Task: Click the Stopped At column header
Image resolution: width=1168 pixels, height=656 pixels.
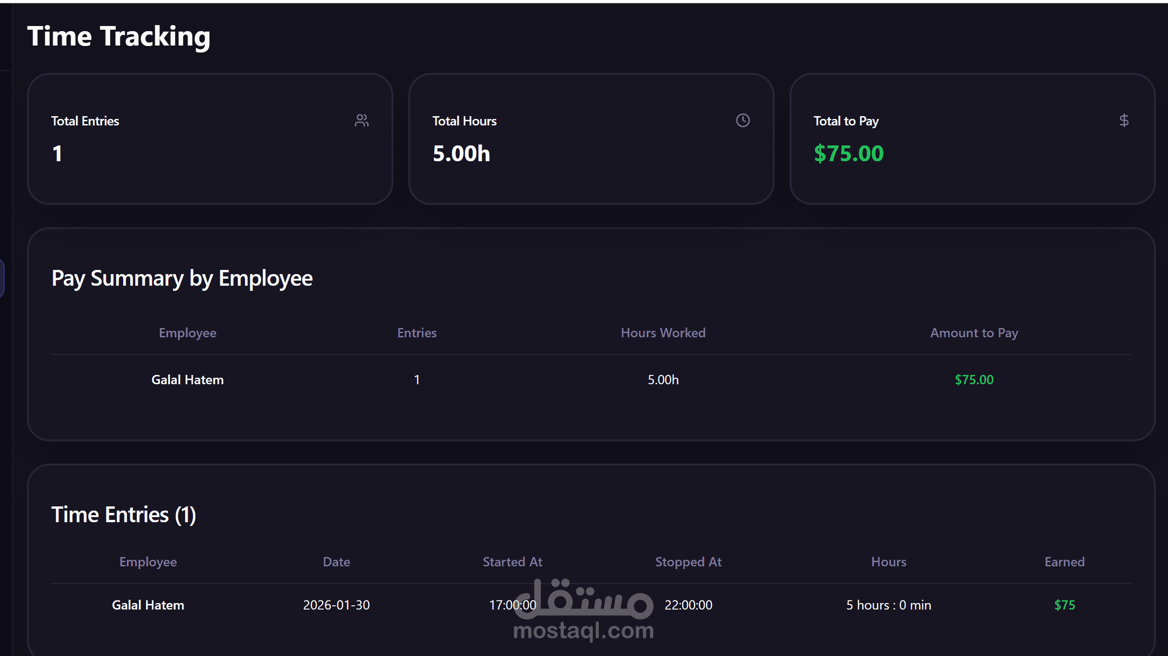Action: tap(688, 562)
